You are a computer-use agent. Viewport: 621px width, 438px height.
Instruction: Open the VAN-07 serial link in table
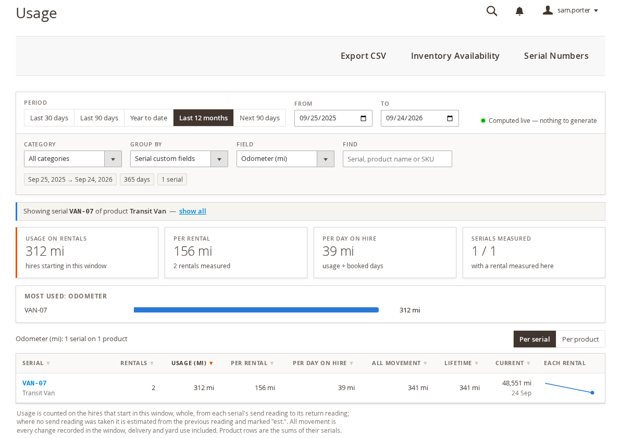click(34, 383)
